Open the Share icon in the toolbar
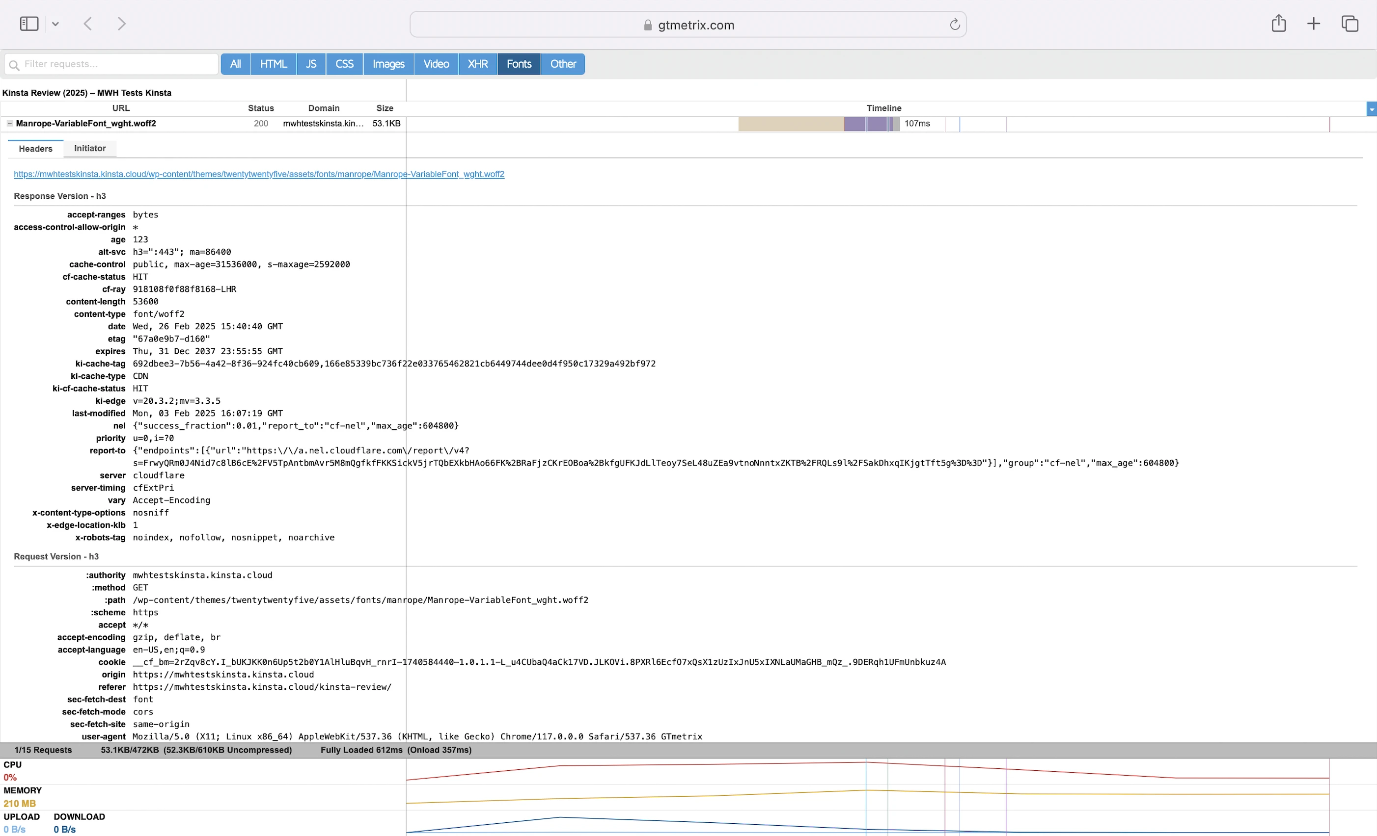The height and width of the screenshot is (836, 1377). click(x=1279, y=24)
